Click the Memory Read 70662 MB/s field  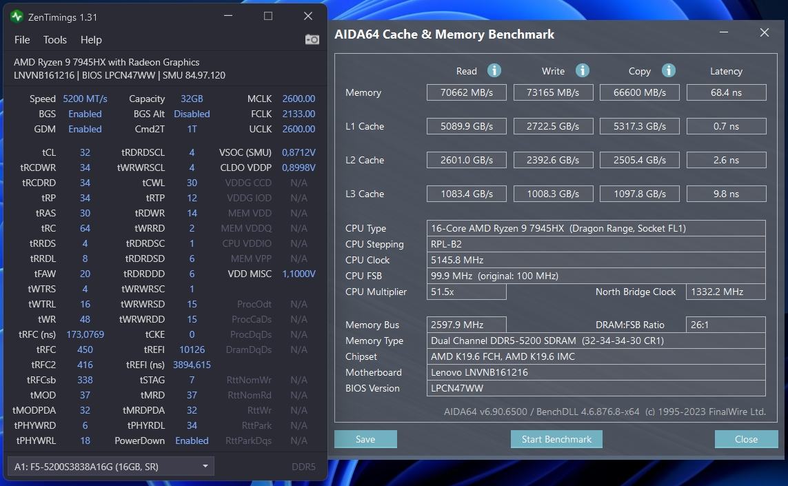click(466, 92)
